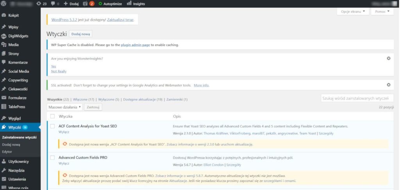This screenshot has width=400, height=190.
Task: Toggle the select-all plugins checkbox in header
Action: pos(52,116)
